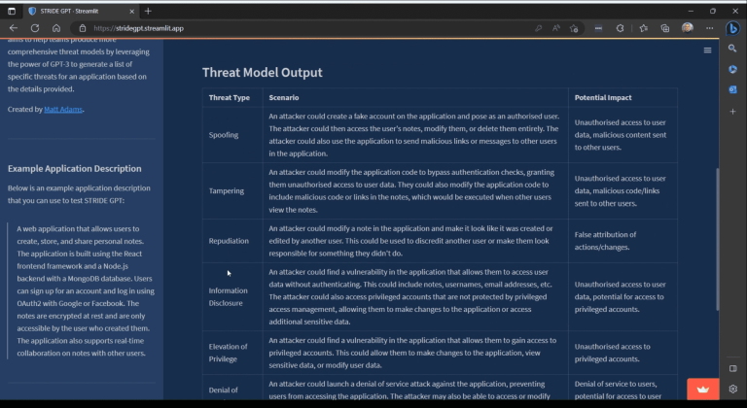This screenshot has height=408, width=747.
Task: Click the Threat Model Output heading
Action: click(x=262, y=72)
